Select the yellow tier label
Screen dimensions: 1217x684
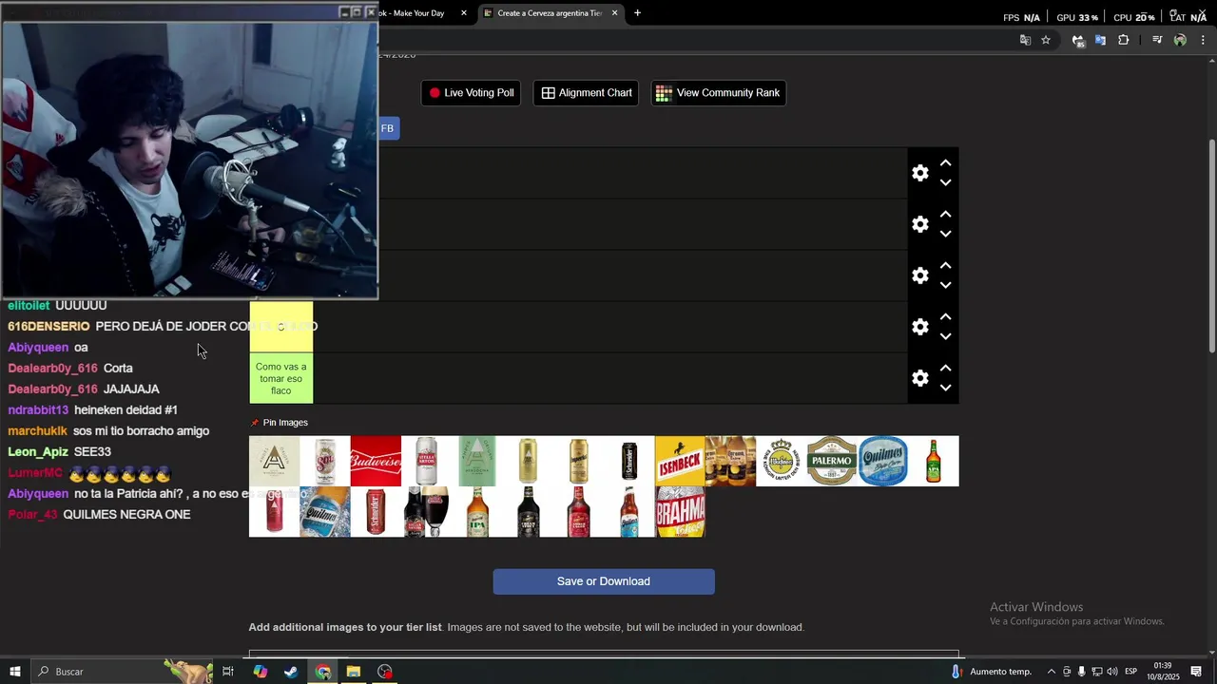281,327
